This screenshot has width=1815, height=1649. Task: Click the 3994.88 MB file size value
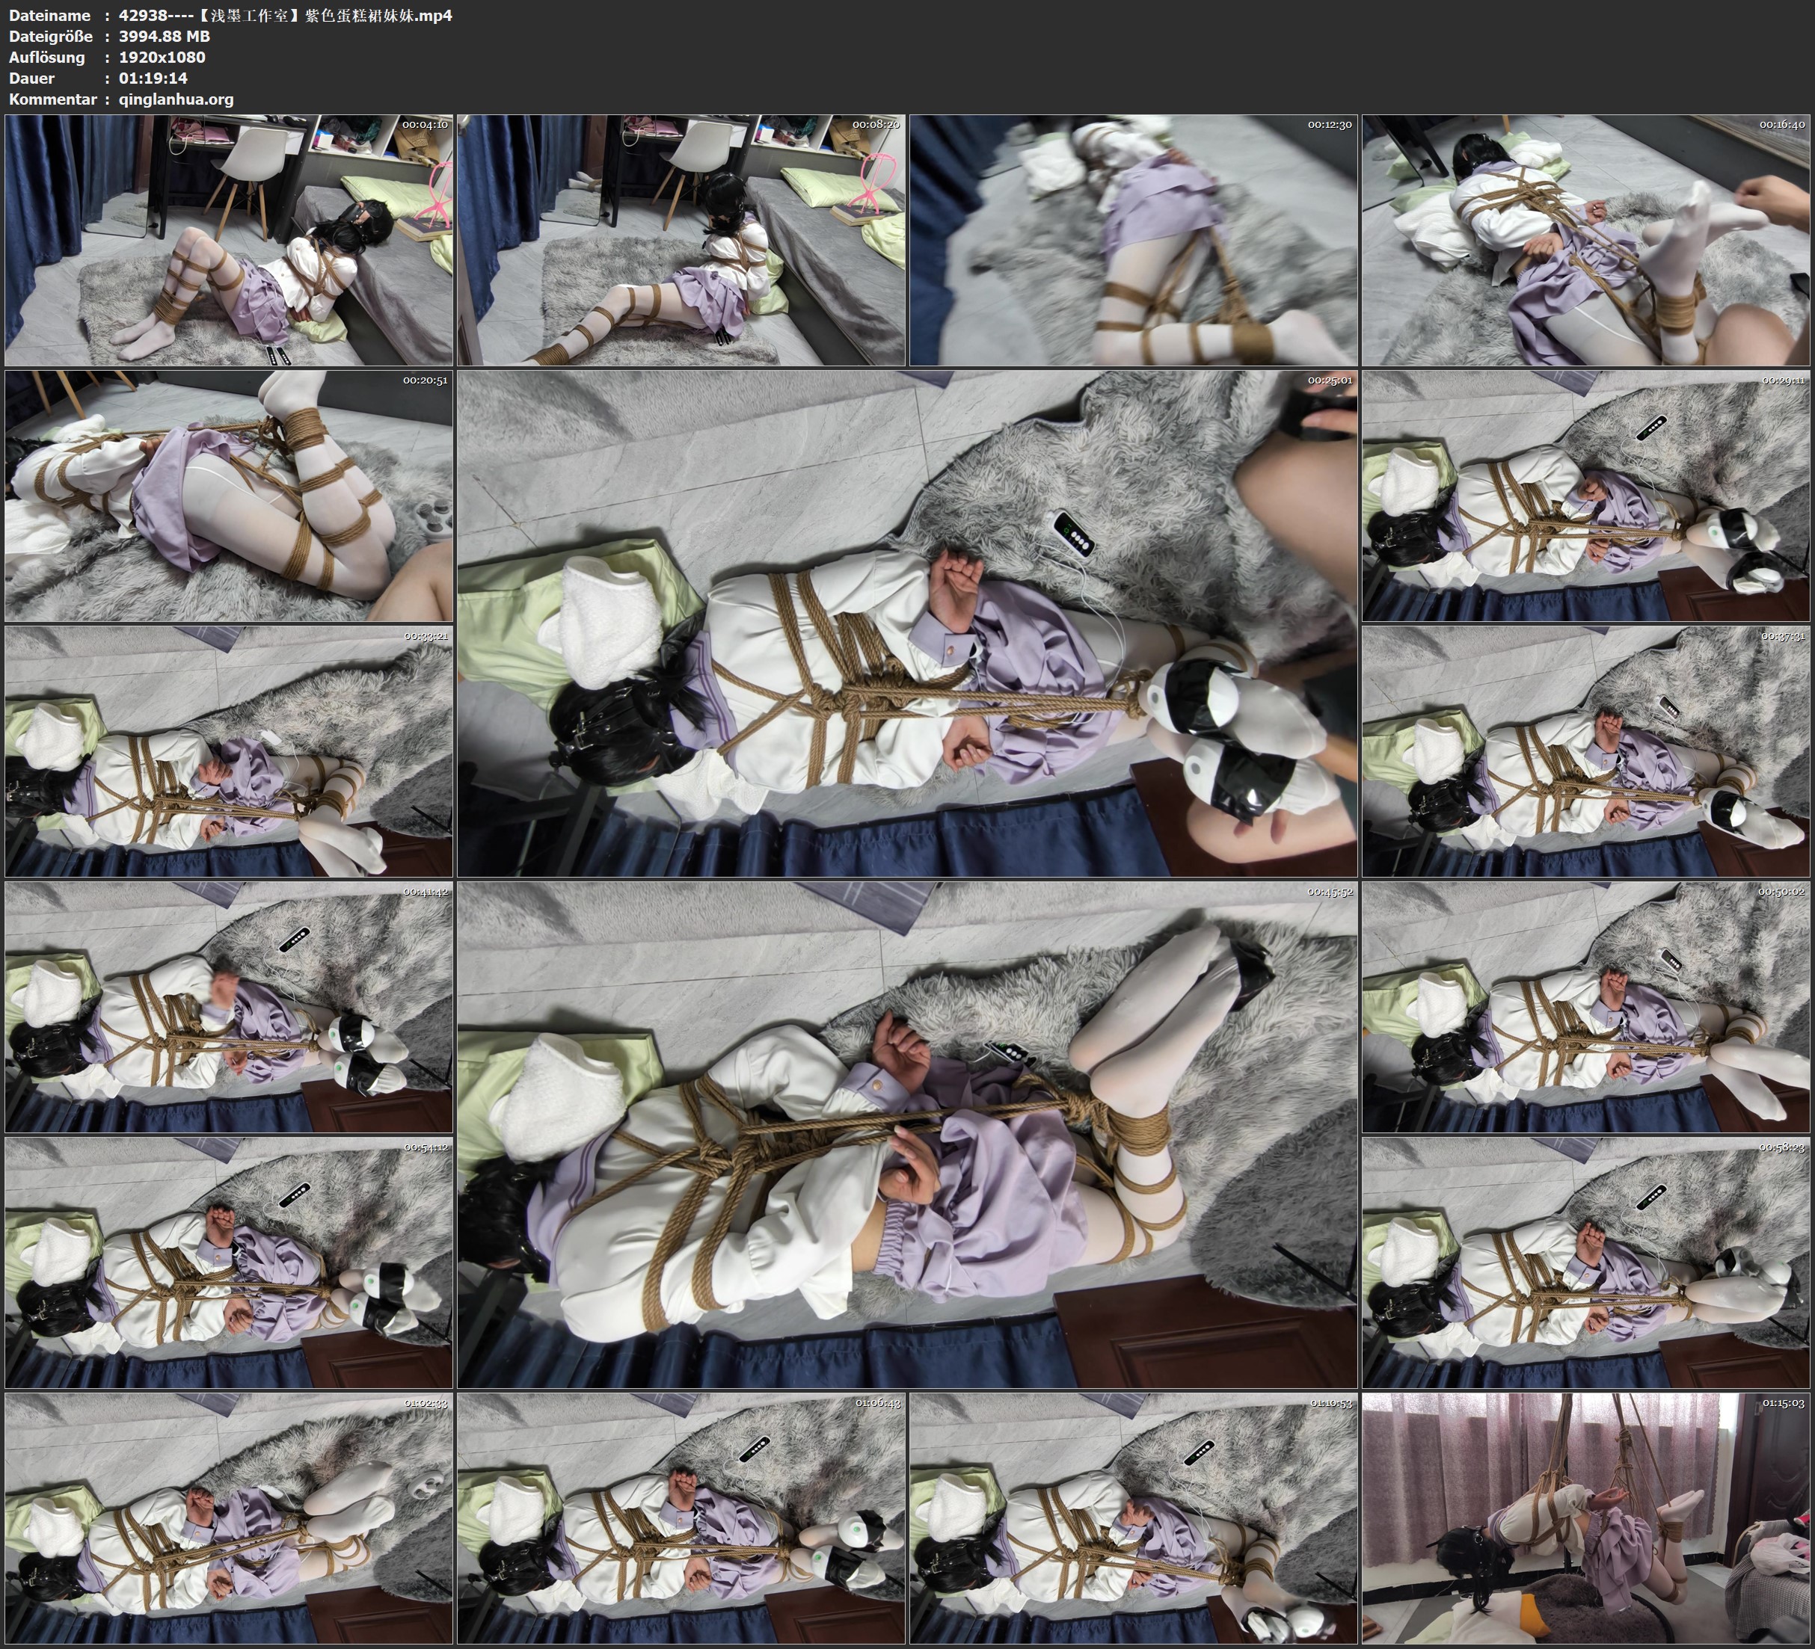pos(164,36)
